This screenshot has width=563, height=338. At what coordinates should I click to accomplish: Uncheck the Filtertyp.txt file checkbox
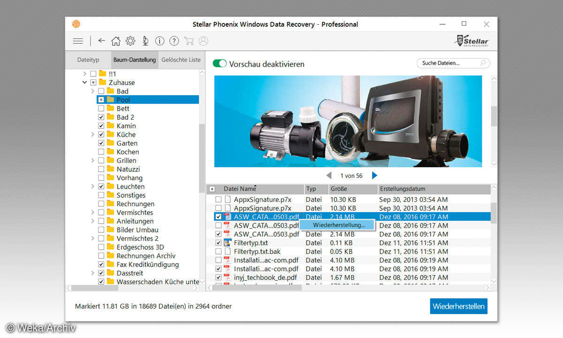pos(218,243)
